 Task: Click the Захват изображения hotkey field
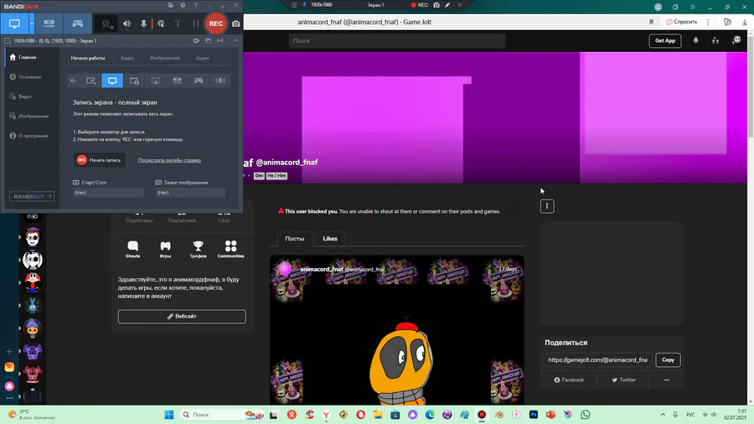(x=190, y=193)
